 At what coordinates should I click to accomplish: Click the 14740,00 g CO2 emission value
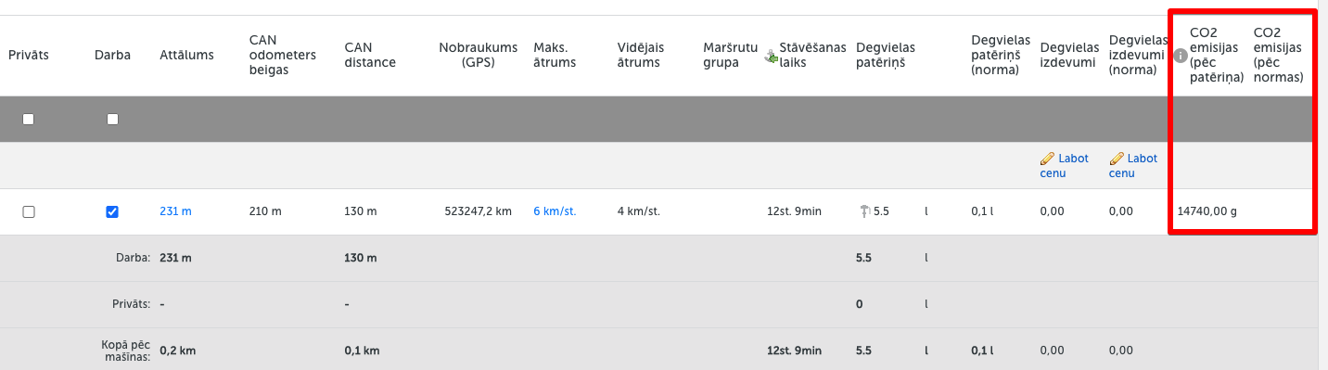click(1207, 211)
